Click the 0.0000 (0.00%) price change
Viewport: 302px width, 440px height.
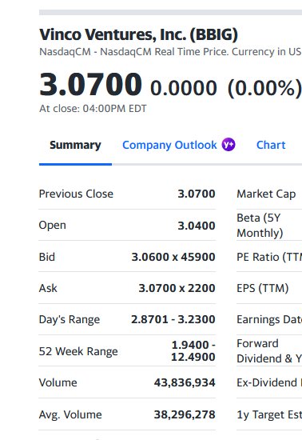click(x=226, y=88)
